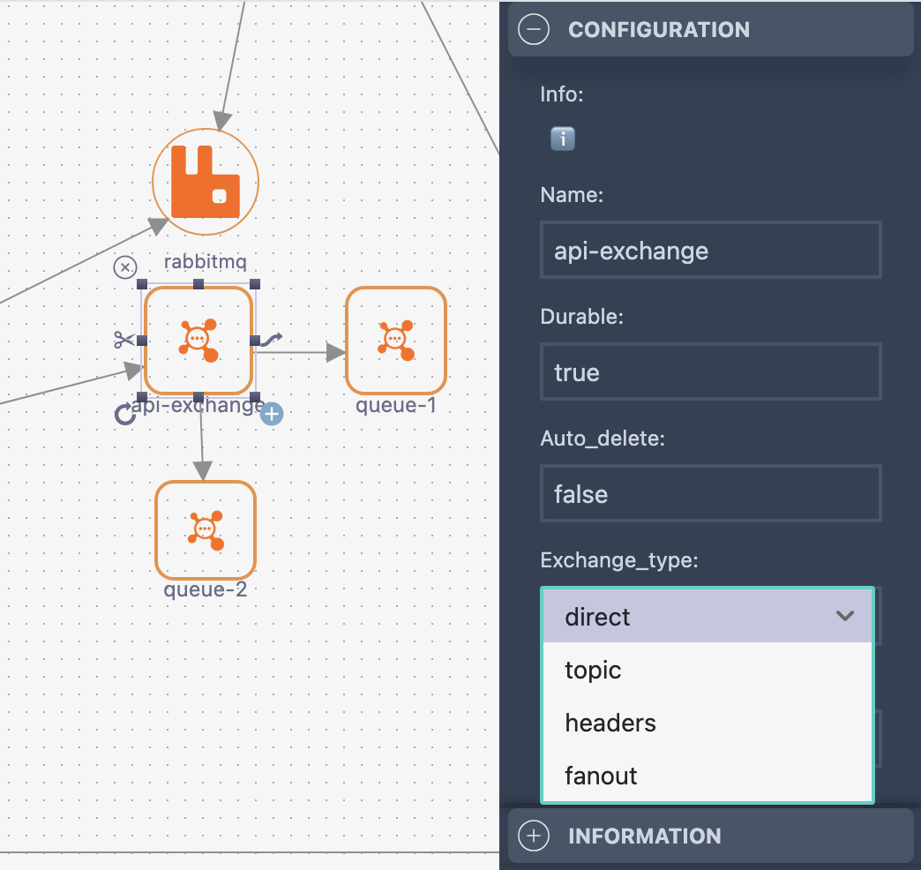921x870 pixels.
Task: Click the scissors cut icon beside api-exchange
Action: (x=124, y=339)
